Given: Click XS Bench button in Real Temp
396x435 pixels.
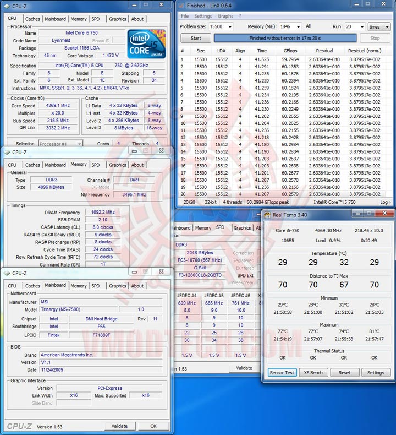Looking at the screenshot, I should 313,373.
